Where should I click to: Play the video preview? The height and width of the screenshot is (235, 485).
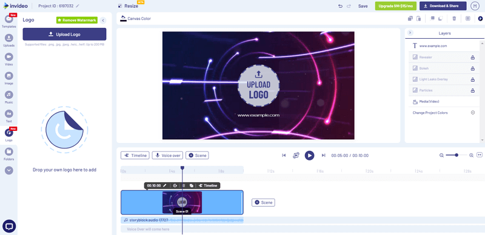pyautogui.click(x=309, y=155)
